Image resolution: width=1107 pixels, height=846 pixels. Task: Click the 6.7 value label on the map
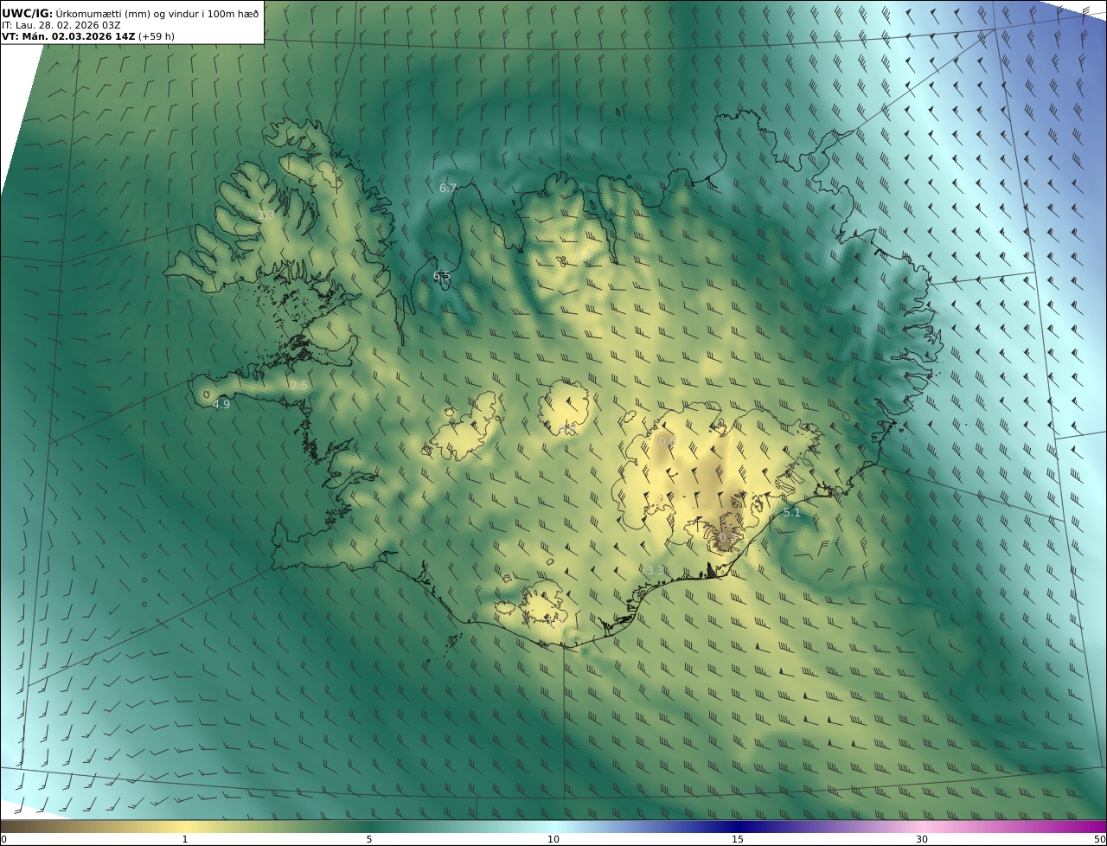[x=447, y=188]
